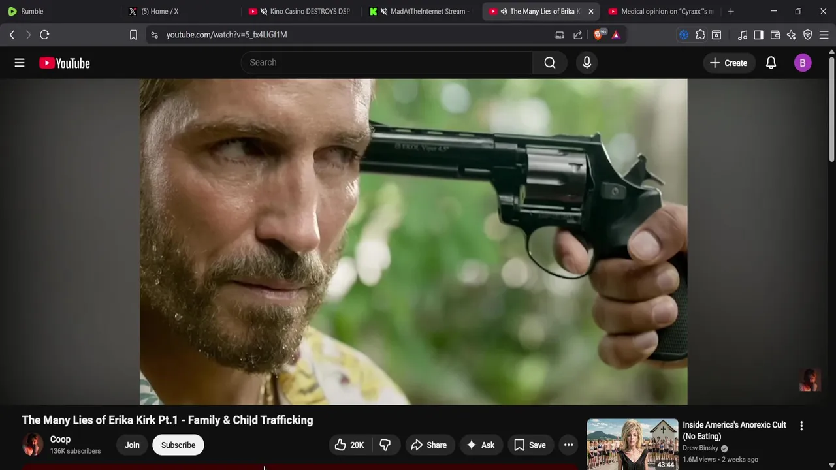Open account menu via B avatar
The height and width of the screenshot is (470, 836).
(x=803, y=63)
